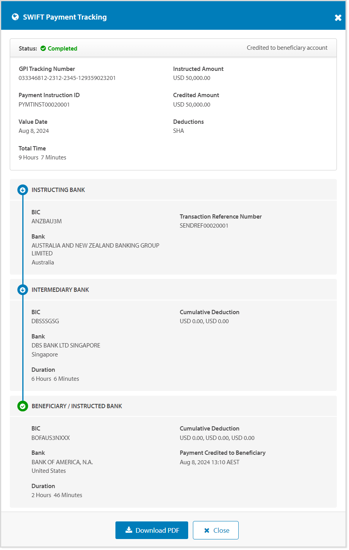Click the blue circle icon beside INSTRUCTING BANK

(23, 190)
